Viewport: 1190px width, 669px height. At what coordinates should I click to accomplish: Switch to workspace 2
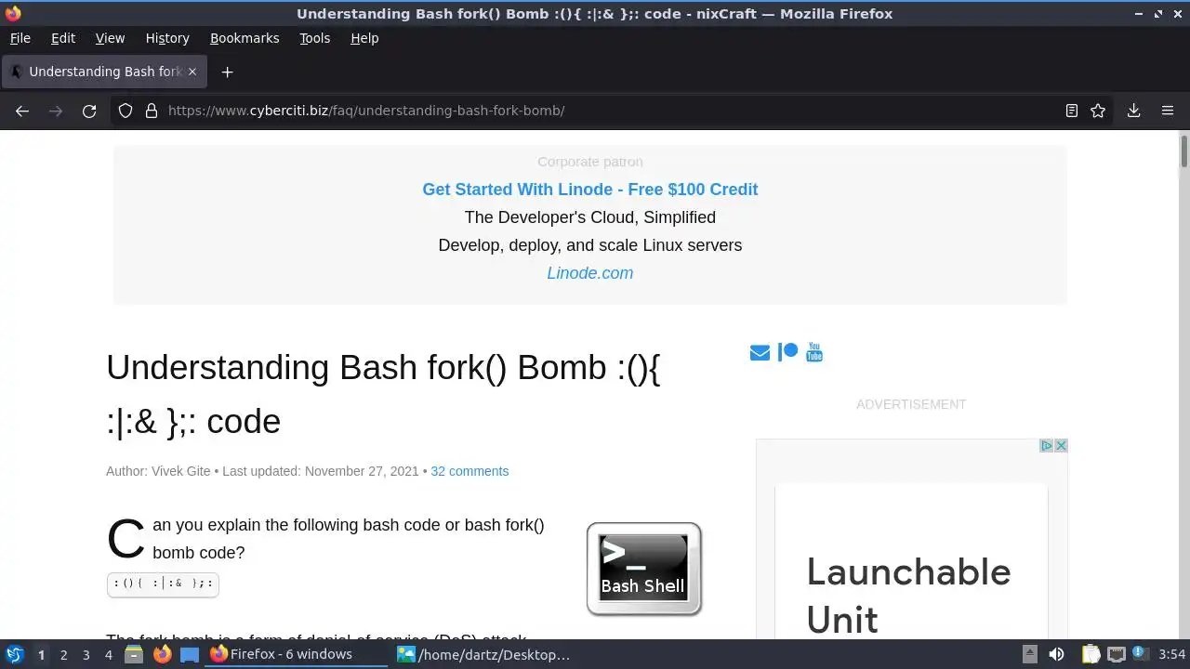pyautogui.click(x=63, y=655)
